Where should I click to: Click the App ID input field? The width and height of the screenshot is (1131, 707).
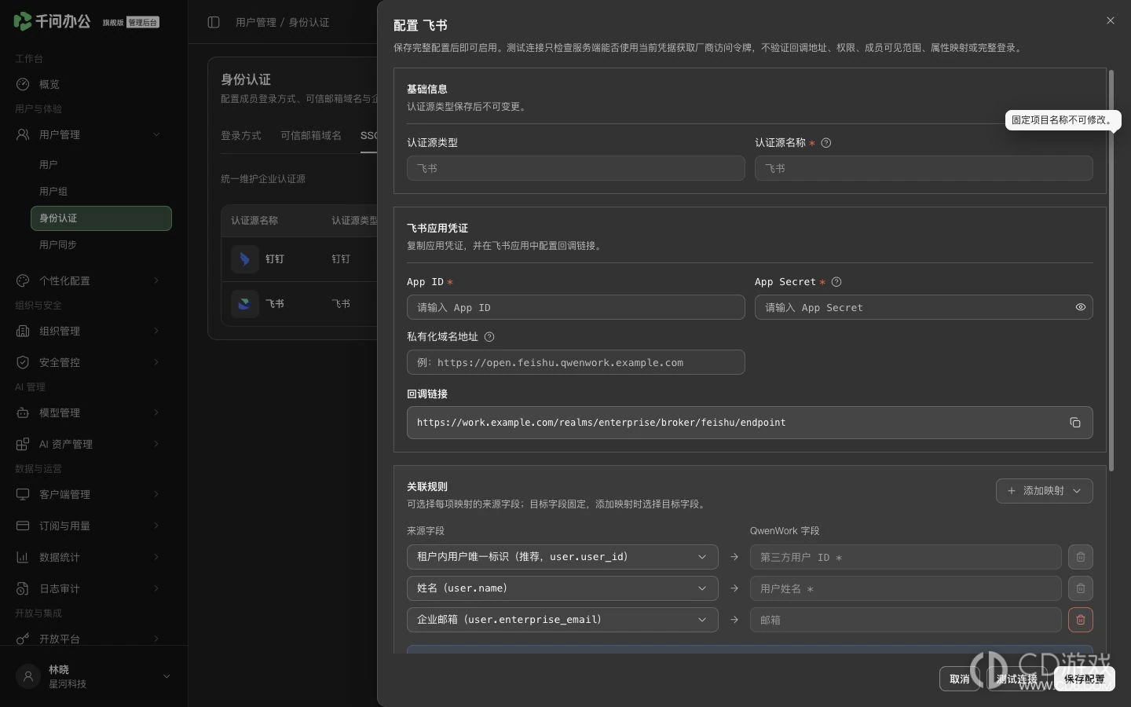pos(576,307)
